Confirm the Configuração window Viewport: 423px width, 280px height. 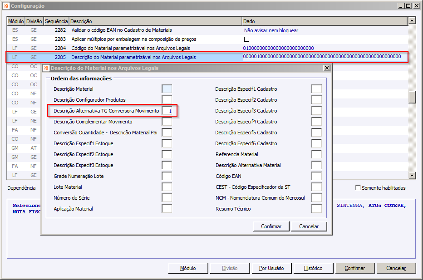pyautogui.click(x=355, y=268)
